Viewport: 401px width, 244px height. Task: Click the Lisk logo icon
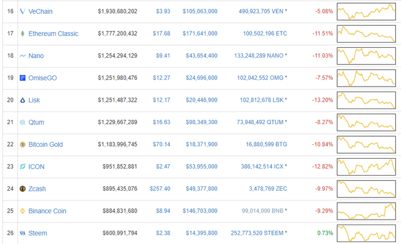pos(23,100)
